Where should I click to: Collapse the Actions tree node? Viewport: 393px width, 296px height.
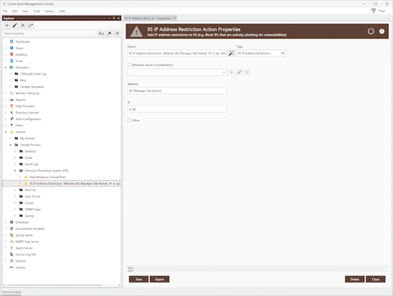click(x=6, y=132)
